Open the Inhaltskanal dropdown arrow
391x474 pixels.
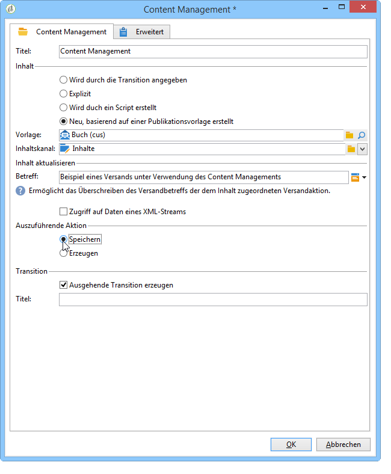[362, 149]
